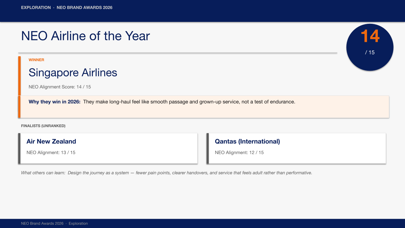
Task: Click the EXPLORATION header text
Action: 36,8
